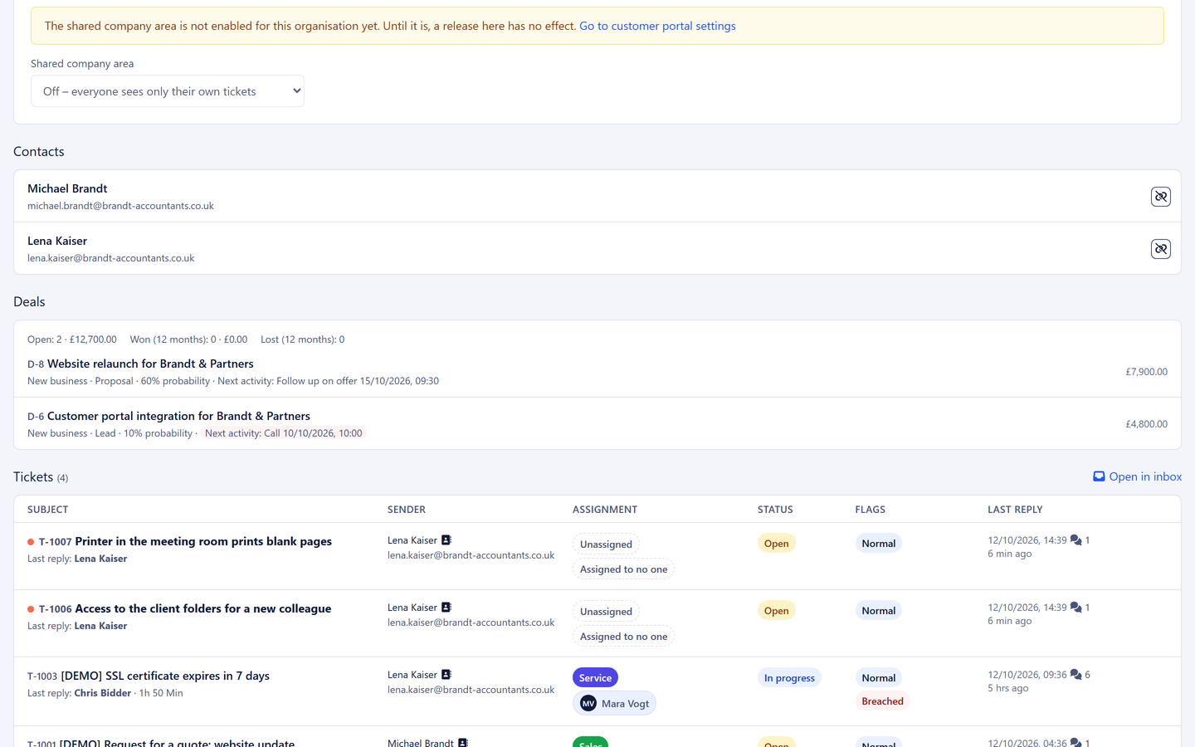1195x747 pixels.
Task: Click michael.brandt@brandt-accountants.co.uk email
Action: pyautogui.click(x=120, y=206)
